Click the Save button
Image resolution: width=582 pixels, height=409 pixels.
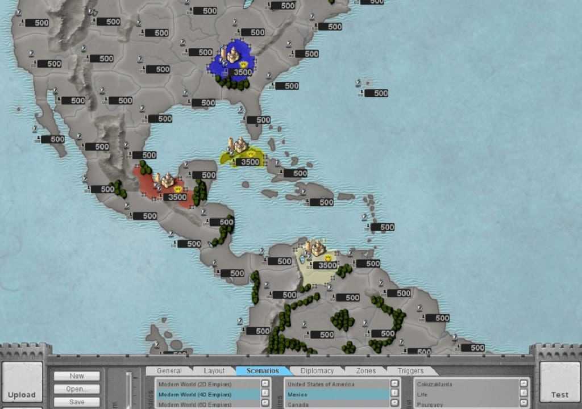pos(77,402)
